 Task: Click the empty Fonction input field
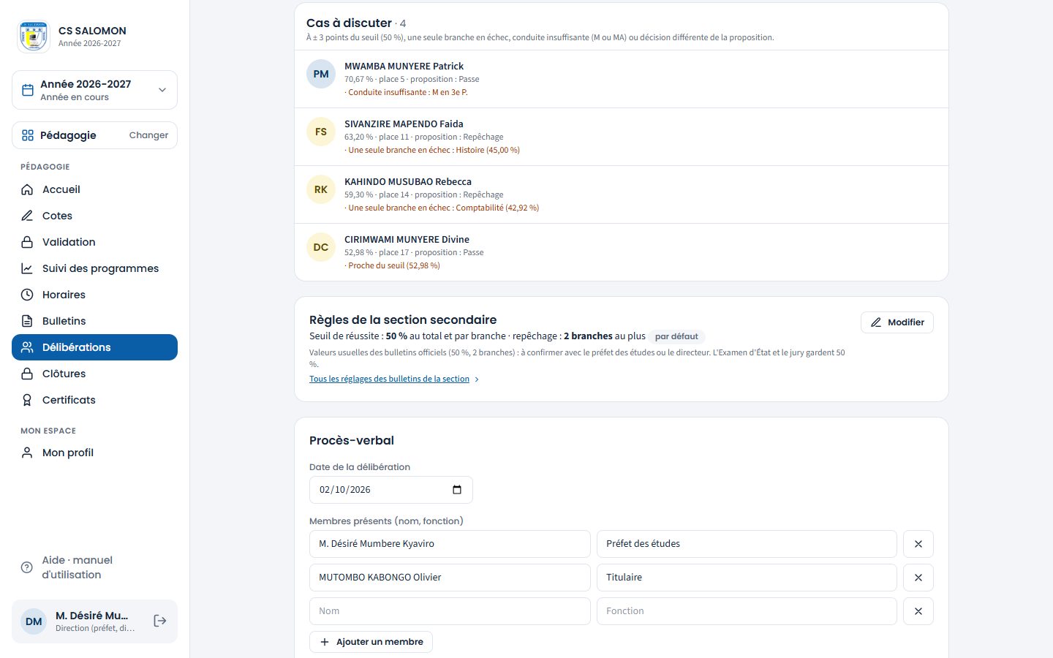pos(747,611)
